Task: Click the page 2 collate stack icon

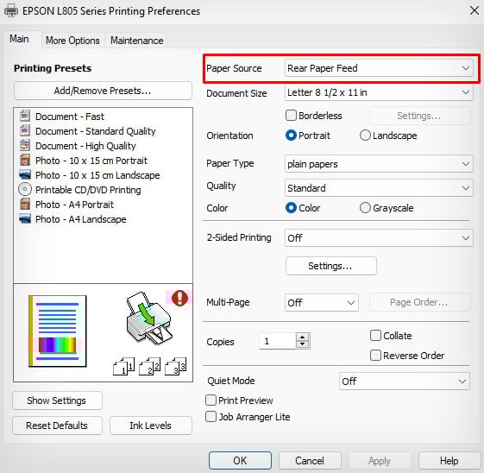Action: 150,366
